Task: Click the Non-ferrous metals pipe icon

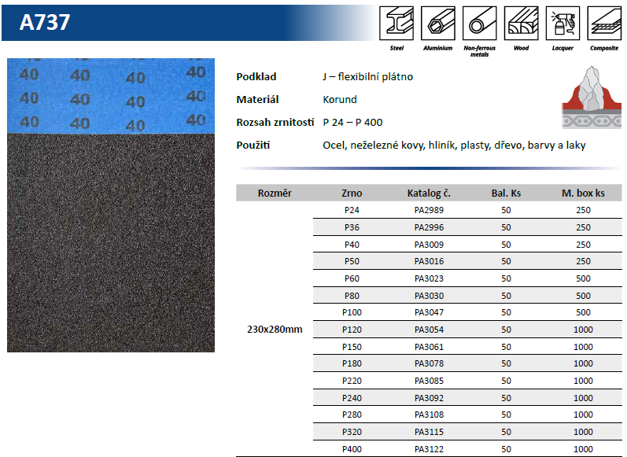Action: point(479,23)
